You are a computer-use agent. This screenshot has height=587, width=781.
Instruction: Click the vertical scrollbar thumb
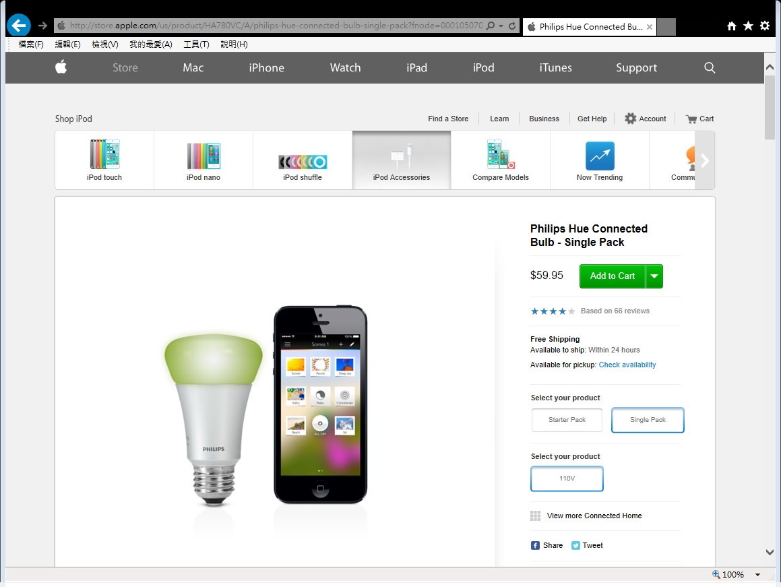[770, 107]
